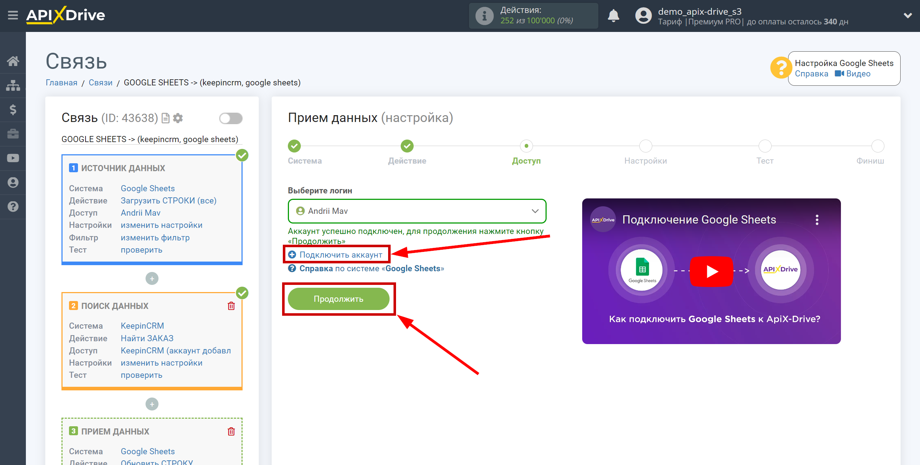Click Подключить аккаунт link
The height and width of the screenshot is (465, 920).
(341, 255)
